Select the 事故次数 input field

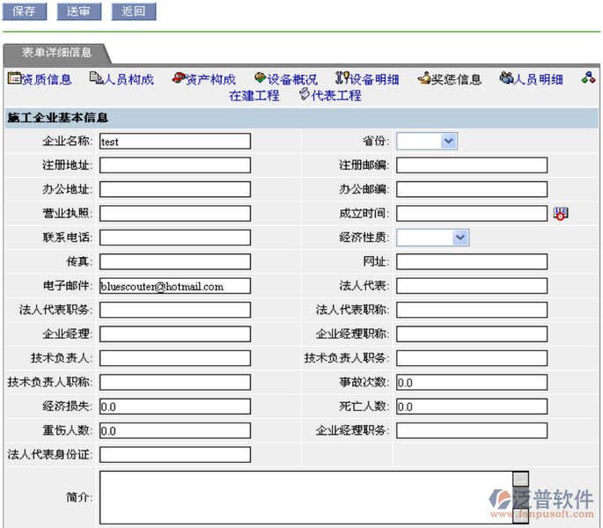[x=471, y=383]
